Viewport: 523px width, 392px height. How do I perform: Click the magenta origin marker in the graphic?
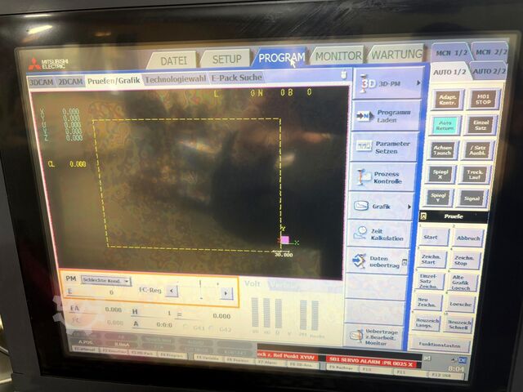click(284, 239)
